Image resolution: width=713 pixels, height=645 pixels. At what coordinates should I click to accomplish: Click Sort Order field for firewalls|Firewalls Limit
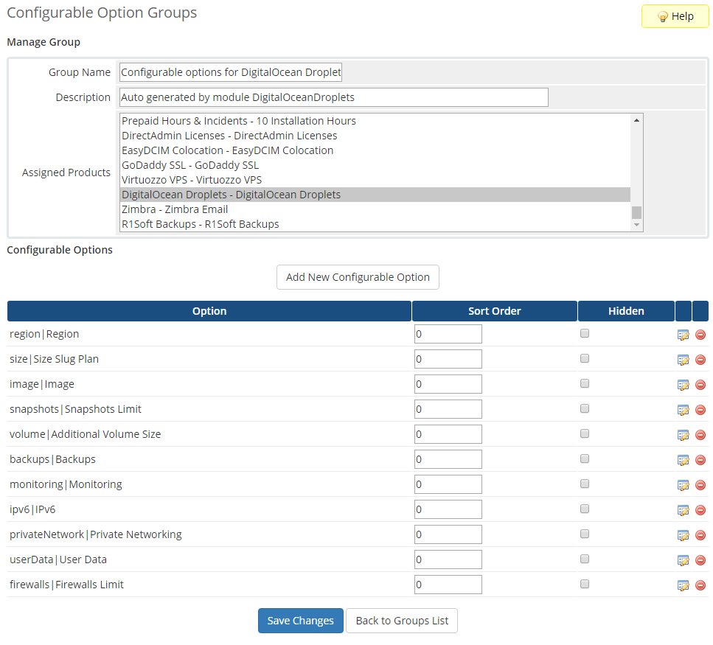click(448, 585)
